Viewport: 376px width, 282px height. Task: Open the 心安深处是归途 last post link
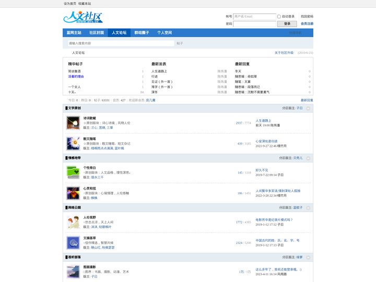click(x=266, y=141)
